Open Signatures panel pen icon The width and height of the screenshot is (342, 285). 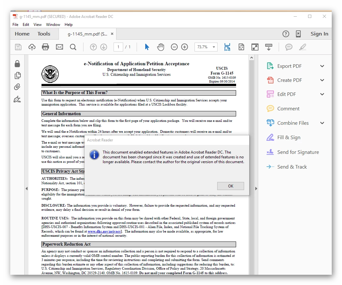click(17, 99)
